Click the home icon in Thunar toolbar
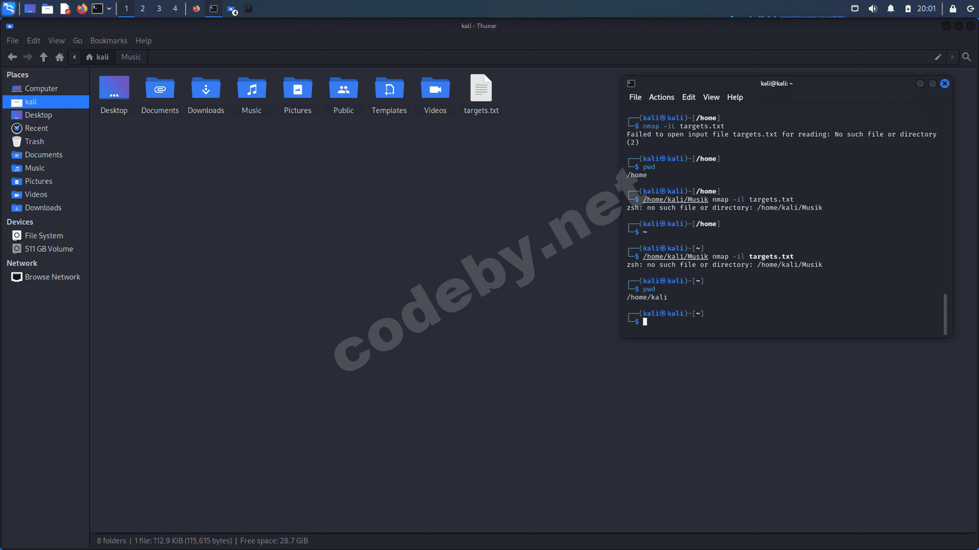The width and height of the screenshot is (979, 550). [x=59, y=57]
